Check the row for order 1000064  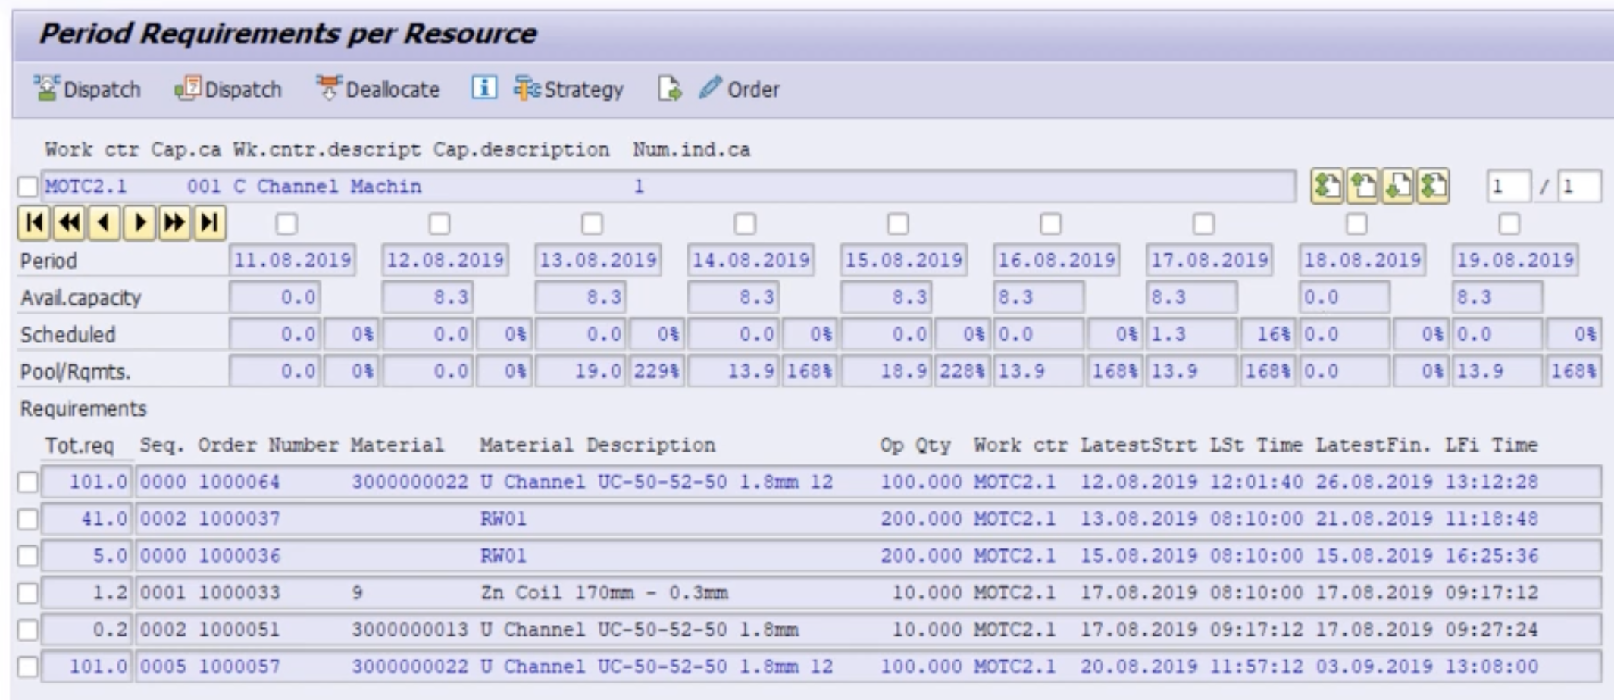click(x=28, y=482)
